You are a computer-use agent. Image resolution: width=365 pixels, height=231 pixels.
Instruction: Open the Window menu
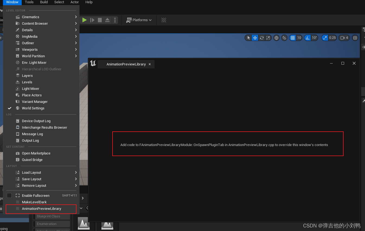tap(12, 2)
